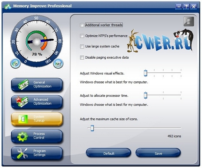The height and width of the screenshot is (168, 202).
Task: Click the processor time allocation slider handle
Action: (x=145, y=95)
